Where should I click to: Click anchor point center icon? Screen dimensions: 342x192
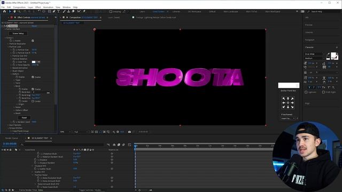tap(288, 103)
